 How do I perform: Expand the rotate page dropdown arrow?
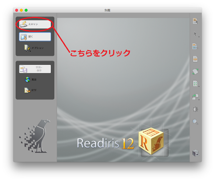199,100
